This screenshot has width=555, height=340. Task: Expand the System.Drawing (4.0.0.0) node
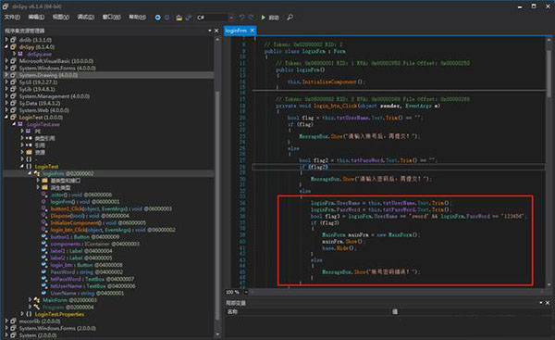click(6, 75)
